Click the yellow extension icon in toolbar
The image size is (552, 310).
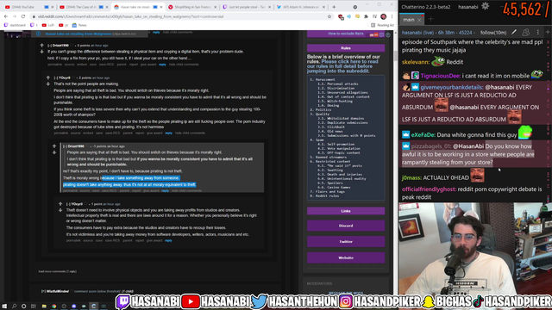tap(358, 16)
